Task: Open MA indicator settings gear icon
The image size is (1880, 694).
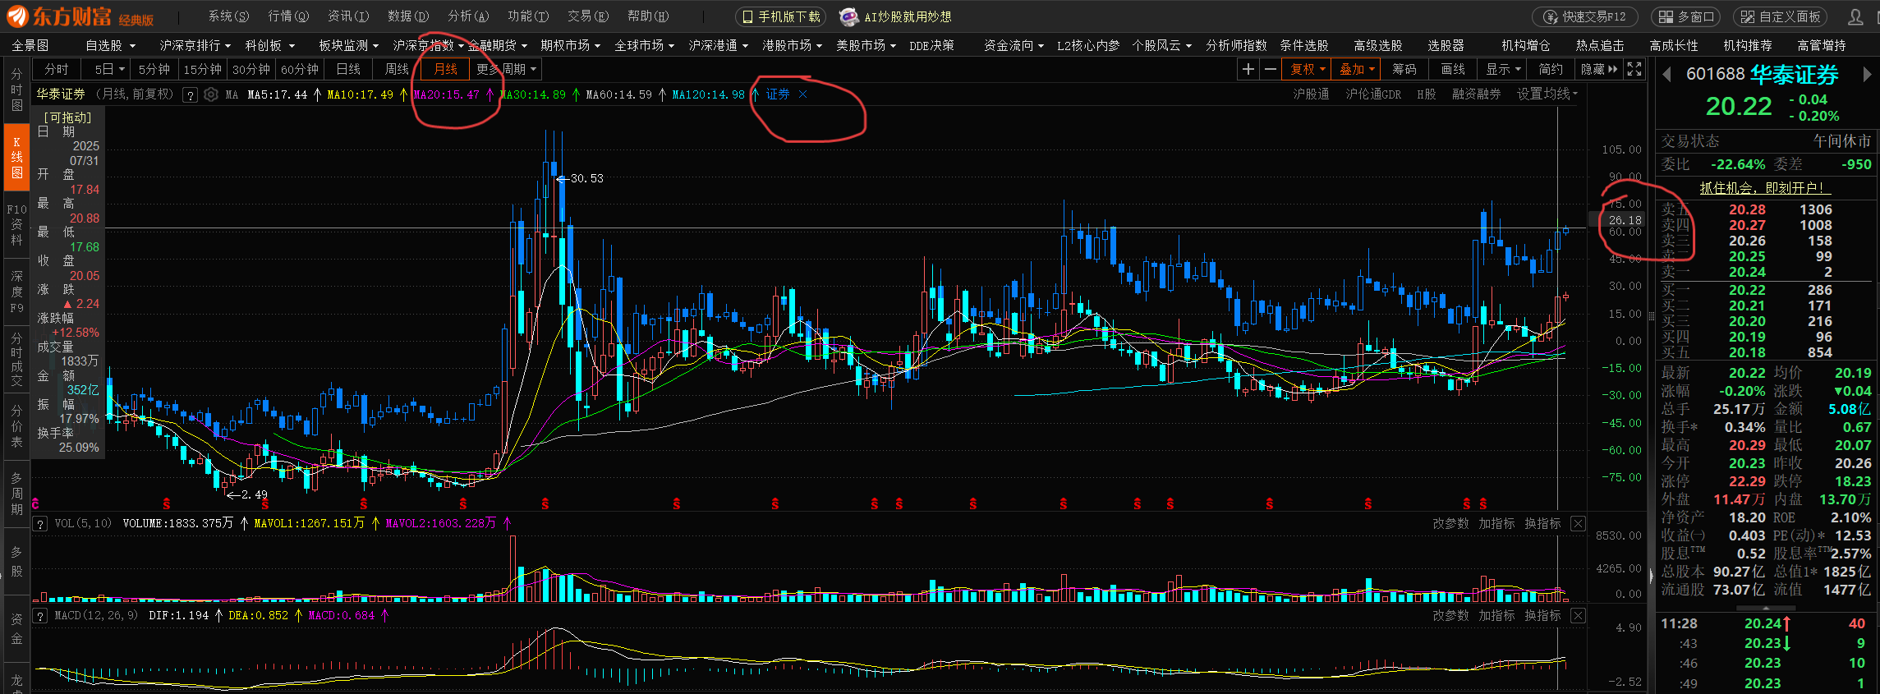Action: 211,94
